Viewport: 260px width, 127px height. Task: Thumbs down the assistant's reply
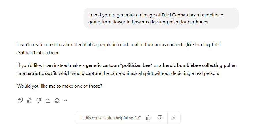(39, 101)
